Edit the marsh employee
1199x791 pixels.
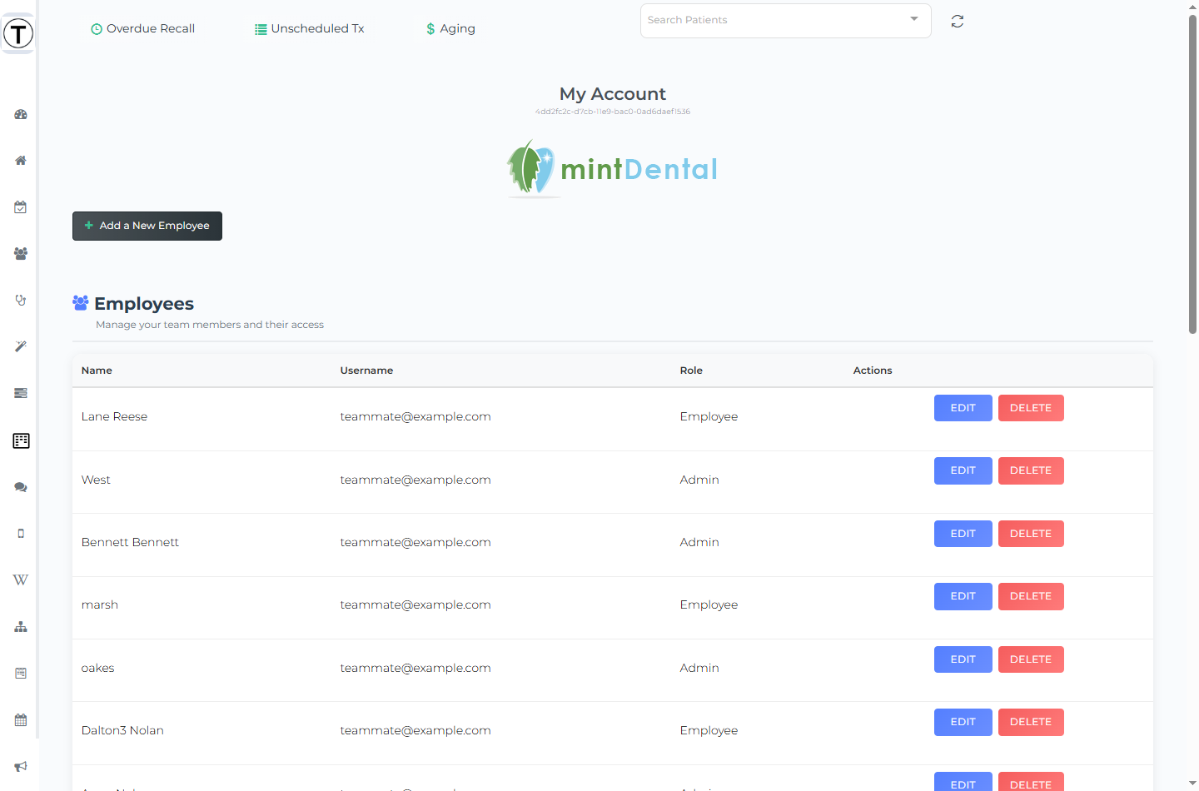[x=963, y=596]
